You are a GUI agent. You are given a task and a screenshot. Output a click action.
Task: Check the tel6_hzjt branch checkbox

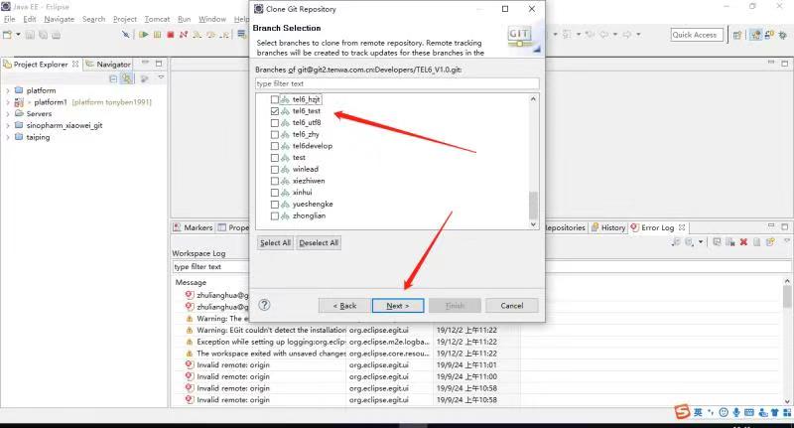pos(275,99)
